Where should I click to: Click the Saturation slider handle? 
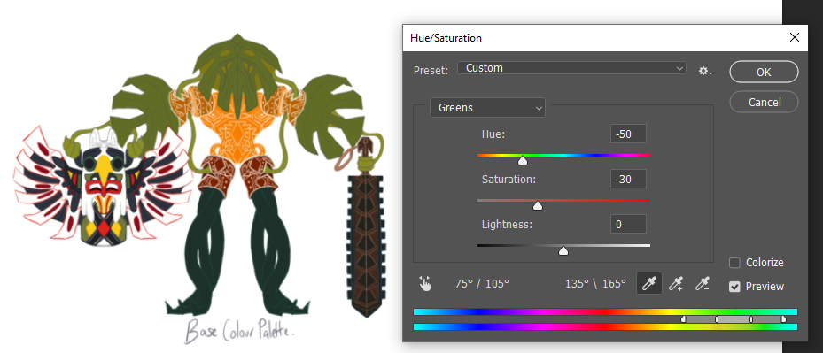(x=538, y=205)
